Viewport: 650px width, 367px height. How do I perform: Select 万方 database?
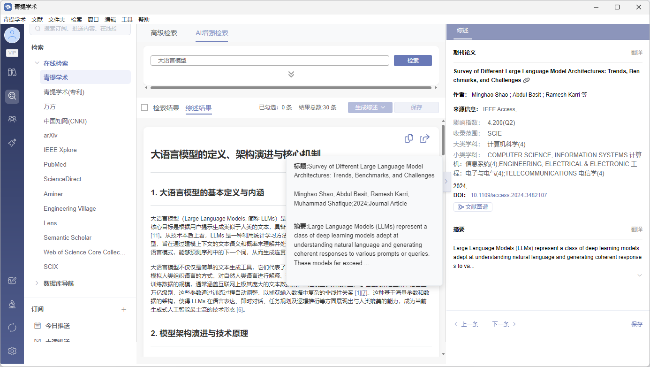[x=50, y=107]
